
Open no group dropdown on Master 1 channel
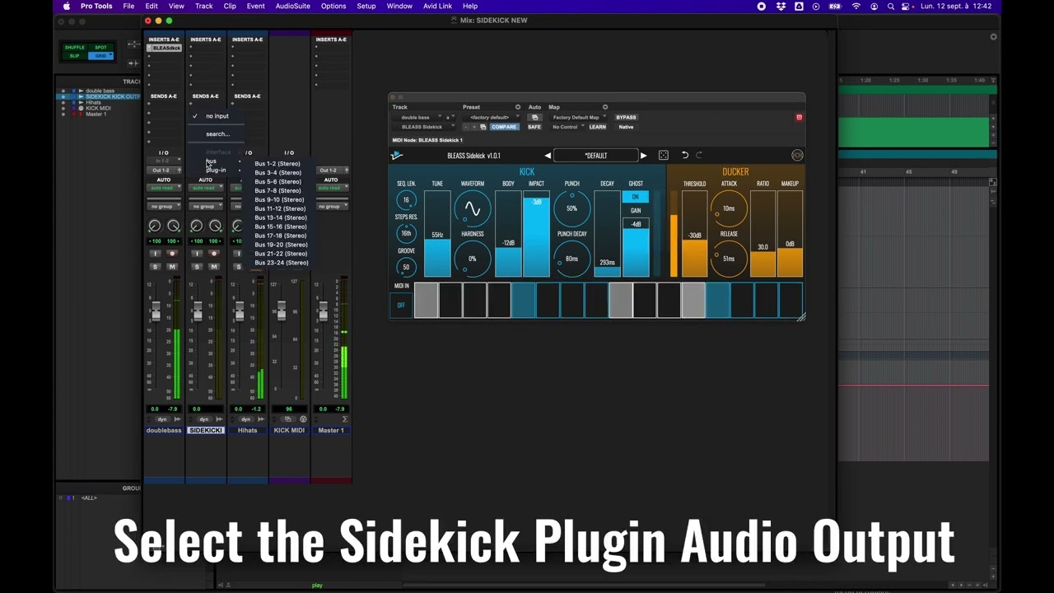point(331,206)
